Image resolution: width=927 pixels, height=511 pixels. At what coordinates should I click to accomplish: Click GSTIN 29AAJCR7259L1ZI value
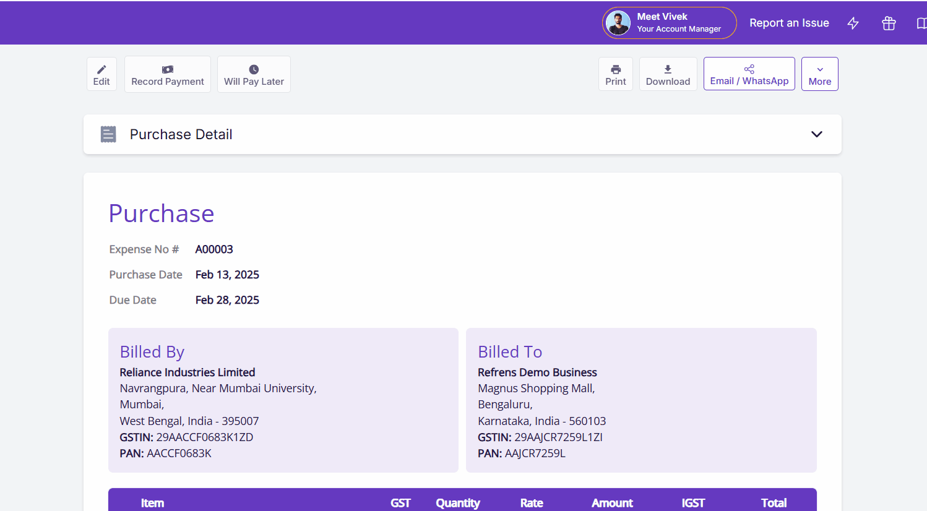(558, 437)
